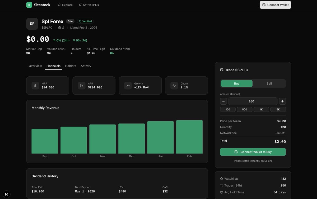317x199 pixels.
Task: Click the Churn activity pulse icon
Action: pos(174,86)
